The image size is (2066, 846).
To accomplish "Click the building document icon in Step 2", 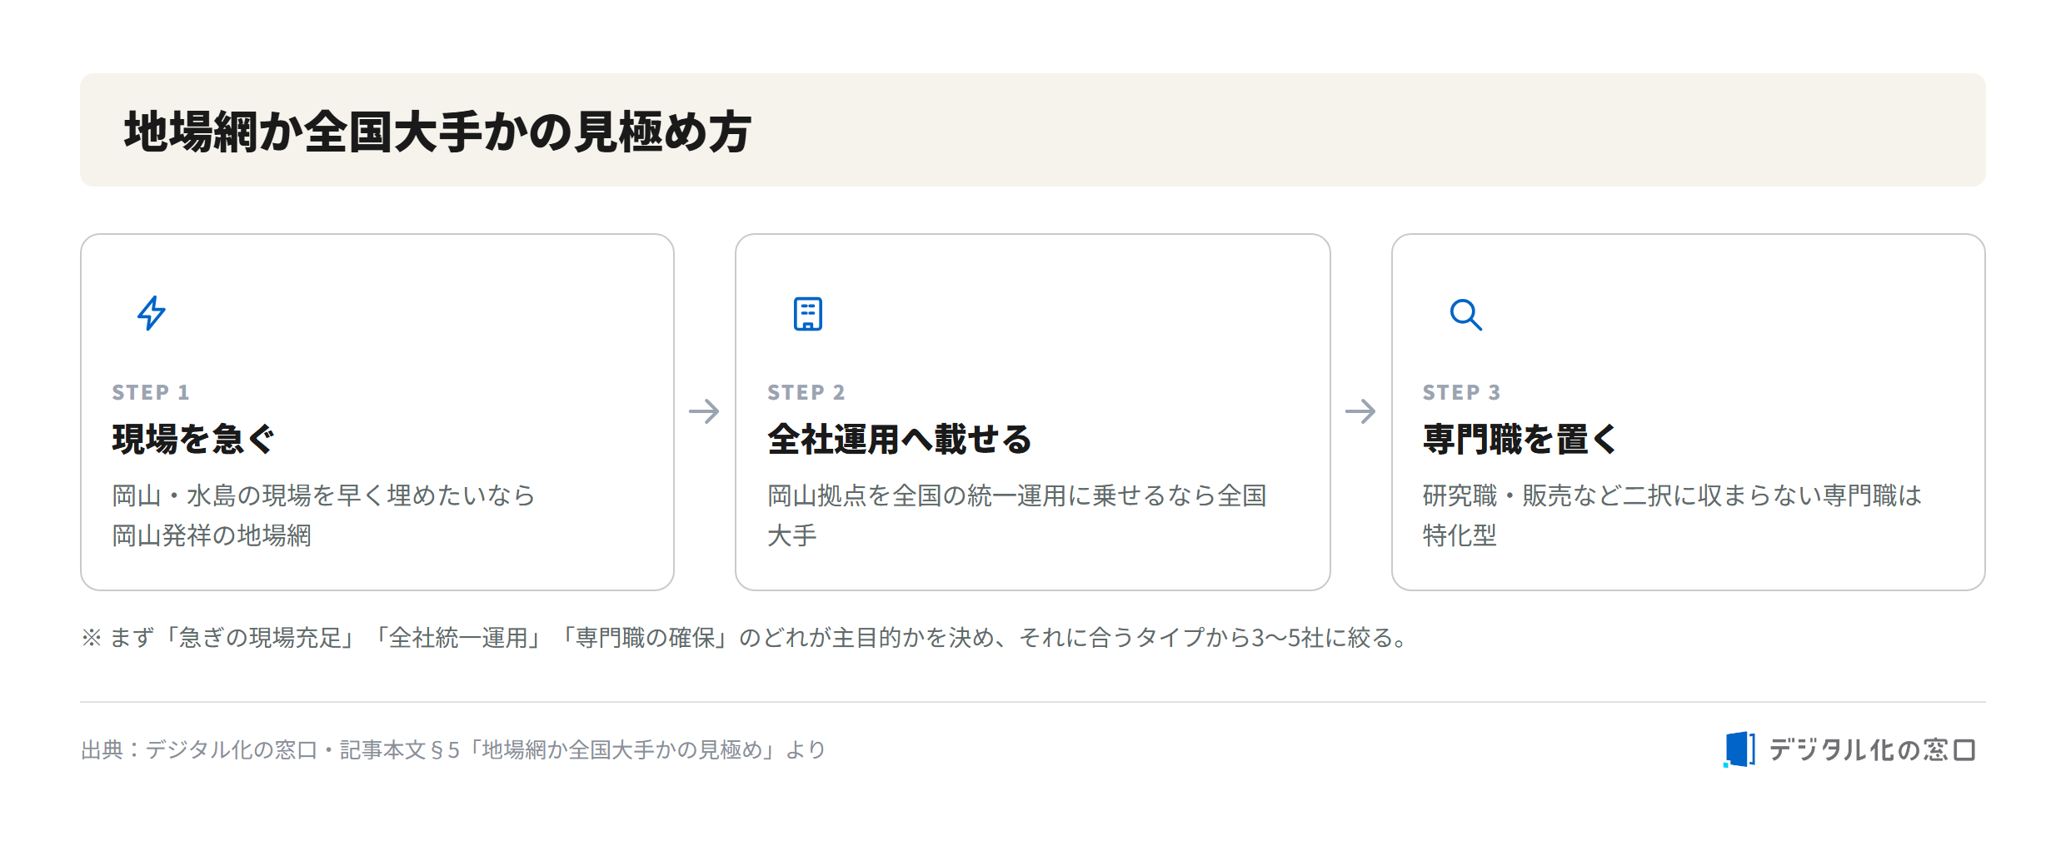I will tap(807, 314).
